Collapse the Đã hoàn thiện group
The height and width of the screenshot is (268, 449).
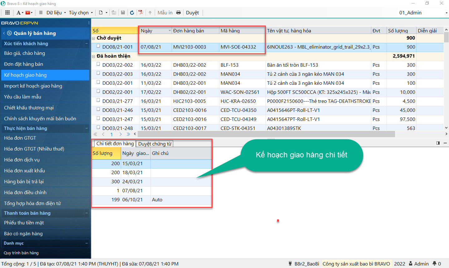coord(94,56)
